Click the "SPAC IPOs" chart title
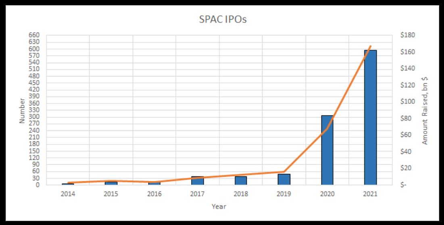Screen dimensions: 444x225 pyautogui.click(x=223, y=19)
